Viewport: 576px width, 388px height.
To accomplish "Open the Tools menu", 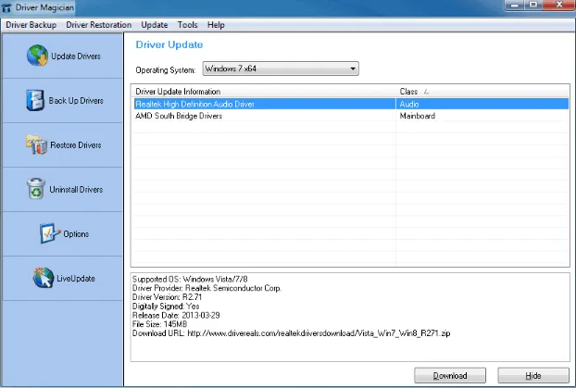I will pyautogui.click(x=188, y=25).
